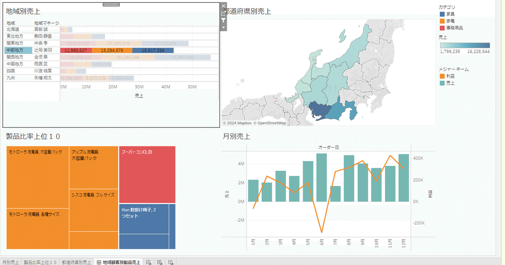This screenshot has width=505, height=265.
Task: Click the オーダー日 header in 月別売上
Action: 328,148
